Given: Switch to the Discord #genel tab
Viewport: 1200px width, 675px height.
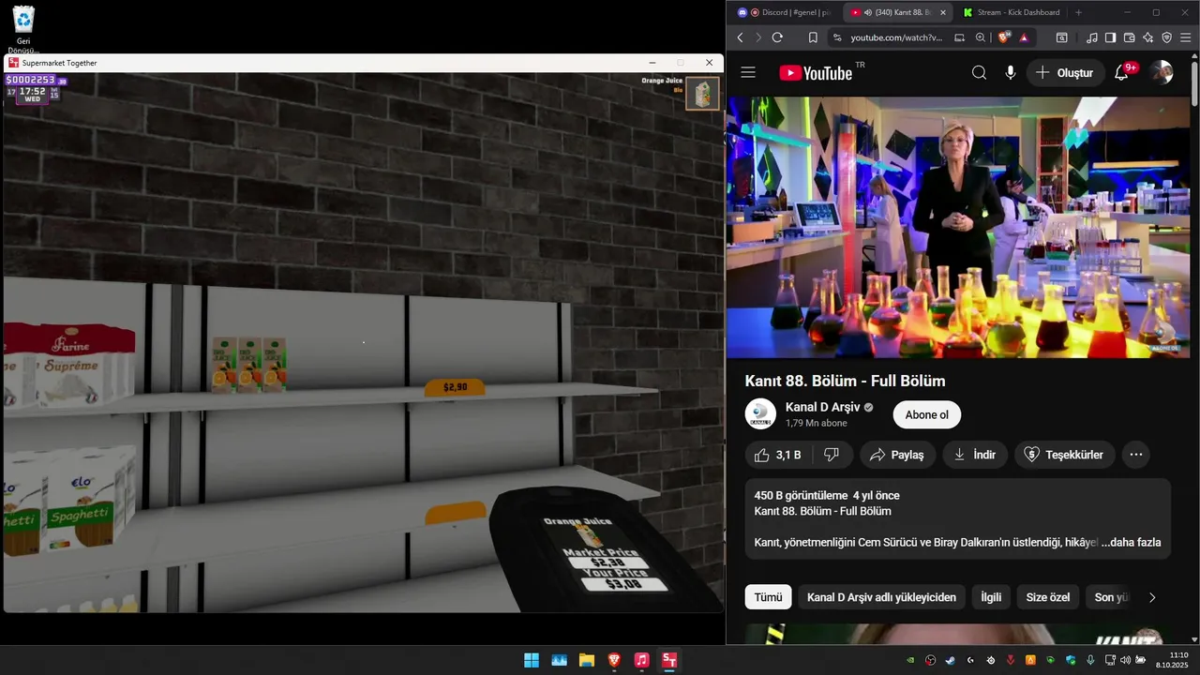Looking at the screenshot, I should 787,12.
